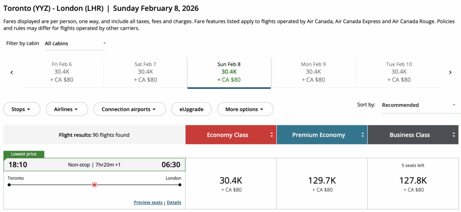
Task: Sort by Business Class arrows icon
Action: (x=454, y=135)
